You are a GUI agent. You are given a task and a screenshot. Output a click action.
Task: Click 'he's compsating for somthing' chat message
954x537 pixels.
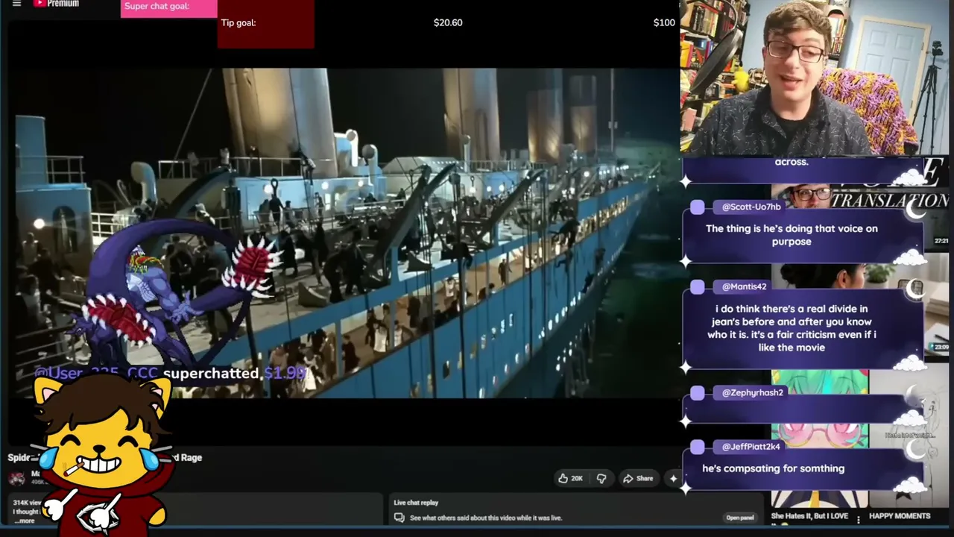point(773,468)
